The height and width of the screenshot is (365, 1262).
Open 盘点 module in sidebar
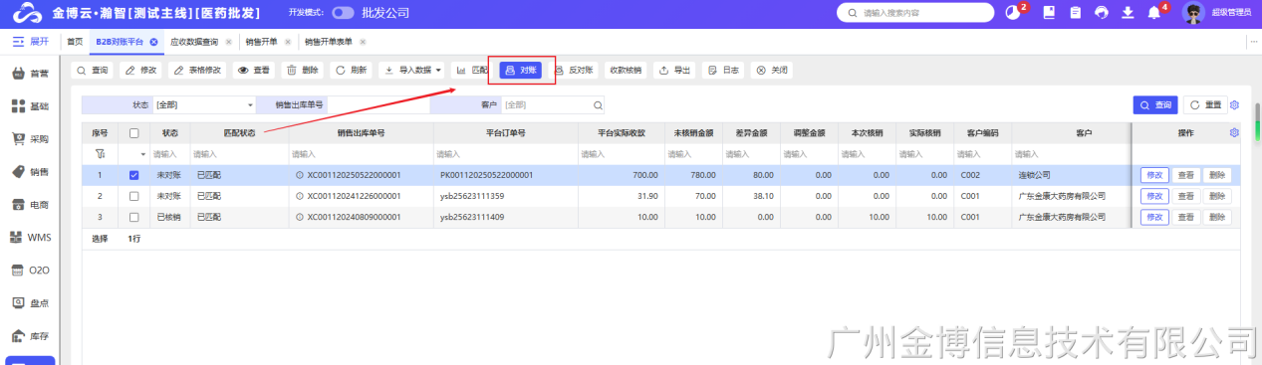[30, 302]
